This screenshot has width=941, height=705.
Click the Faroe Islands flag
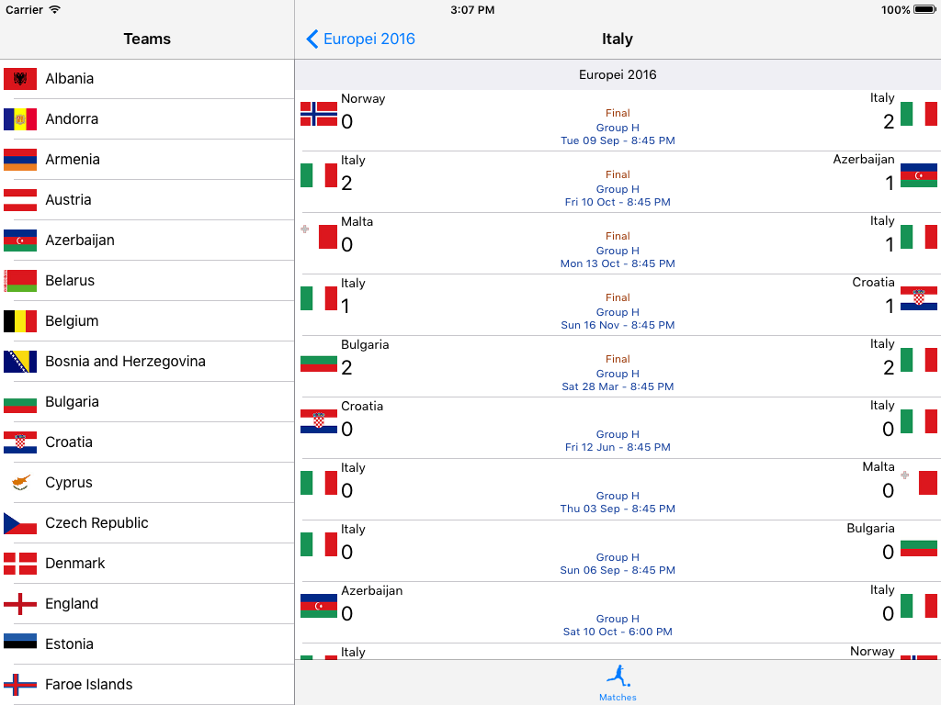tap(20, 685)
